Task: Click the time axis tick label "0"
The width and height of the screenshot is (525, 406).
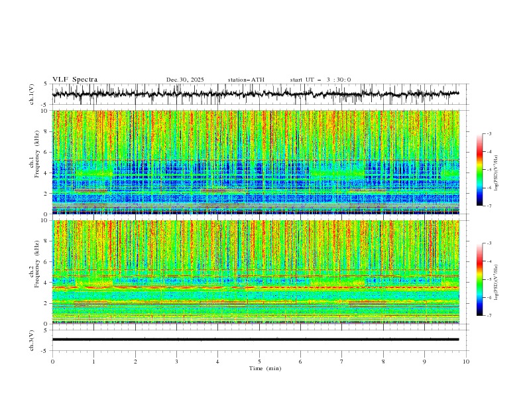Action: pos(52,362)
